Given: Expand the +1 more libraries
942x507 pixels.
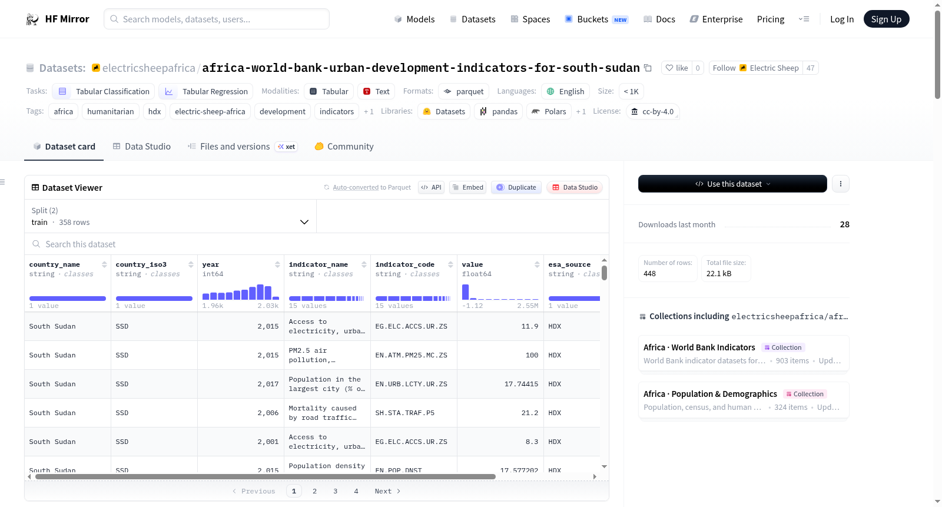Looking at the screenshot, I should coord(581,111).
